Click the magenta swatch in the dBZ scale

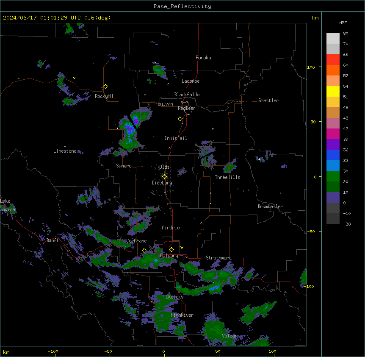tap(333, 134)
